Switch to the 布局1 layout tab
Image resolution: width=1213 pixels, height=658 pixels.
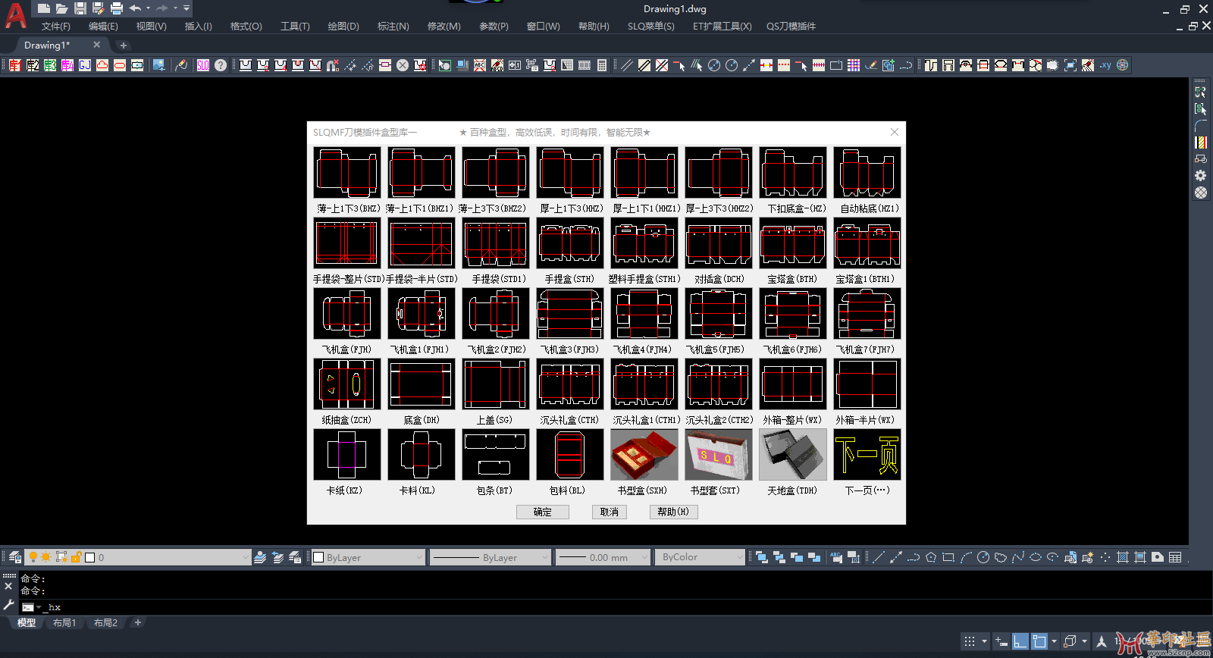(64, 622)
